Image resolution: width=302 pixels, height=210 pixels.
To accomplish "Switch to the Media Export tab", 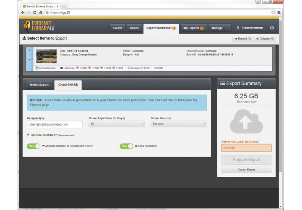I will (39, 85).
